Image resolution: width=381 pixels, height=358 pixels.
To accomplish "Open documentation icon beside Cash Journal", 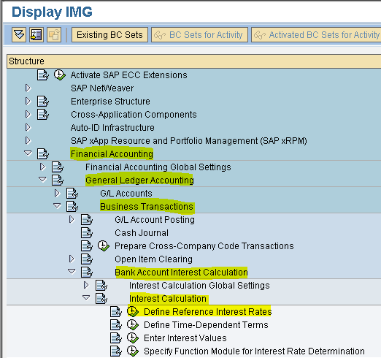I will click(87, 233).
